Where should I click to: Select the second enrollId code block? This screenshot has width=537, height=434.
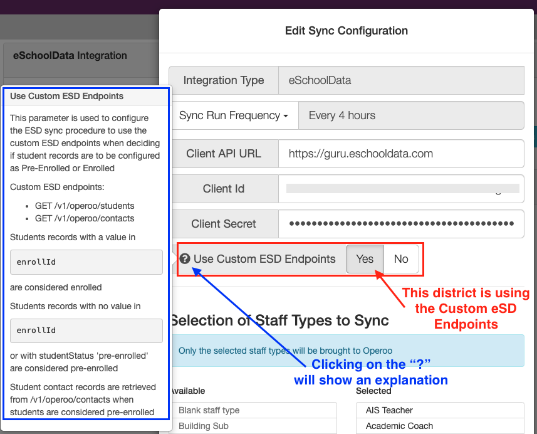click(86, 331)
